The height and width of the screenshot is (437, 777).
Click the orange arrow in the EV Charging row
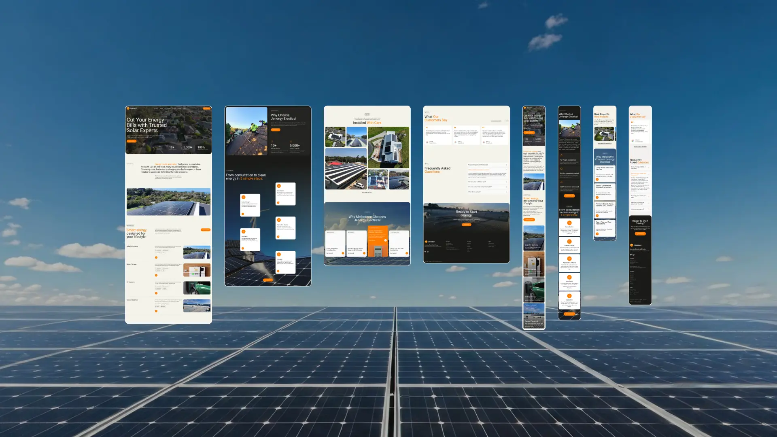156,293
